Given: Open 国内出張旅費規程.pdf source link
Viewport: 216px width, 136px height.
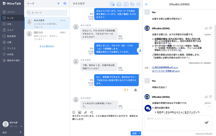Looking at the screenshot, I should 165,67.
